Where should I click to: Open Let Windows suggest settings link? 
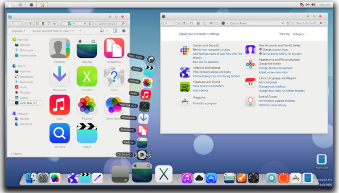pos(277,101)
